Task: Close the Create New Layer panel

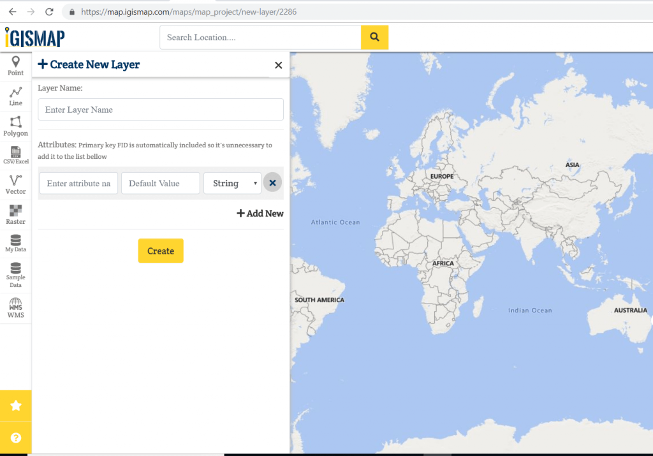Action: click(x=278, y=65)
